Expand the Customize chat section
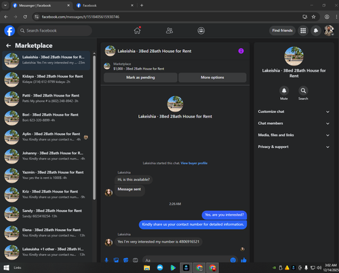The image size is (339, 273). point(294,111)
